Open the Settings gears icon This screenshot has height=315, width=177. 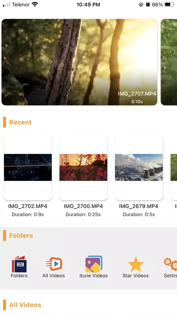(171, 264)
